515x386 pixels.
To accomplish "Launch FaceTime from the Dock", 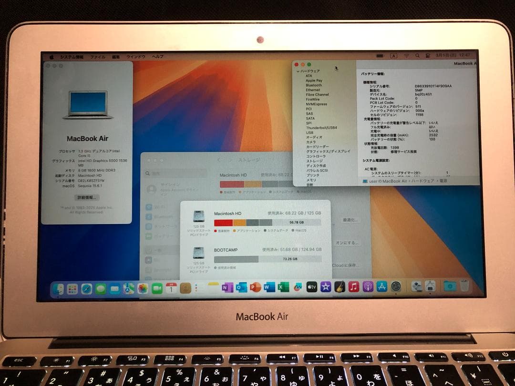I will [x=157, y=289].
